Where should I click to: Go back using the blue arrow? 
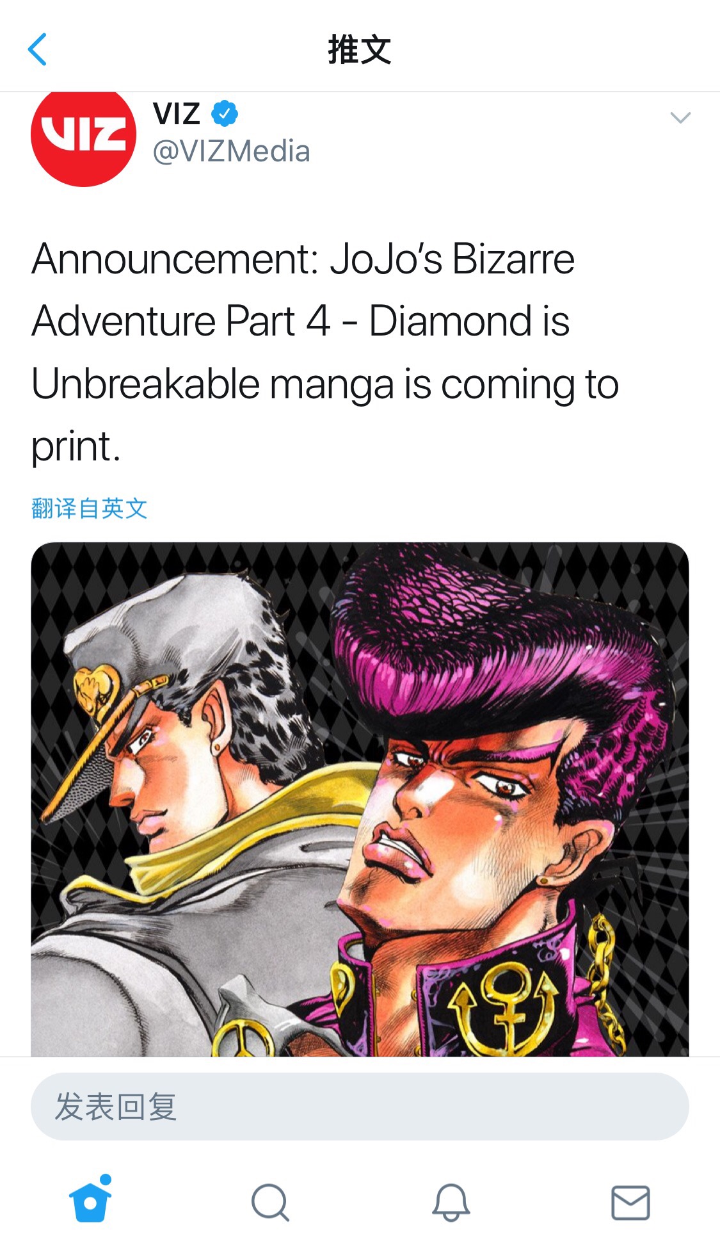pyautogui.click(x=37, y=49)
